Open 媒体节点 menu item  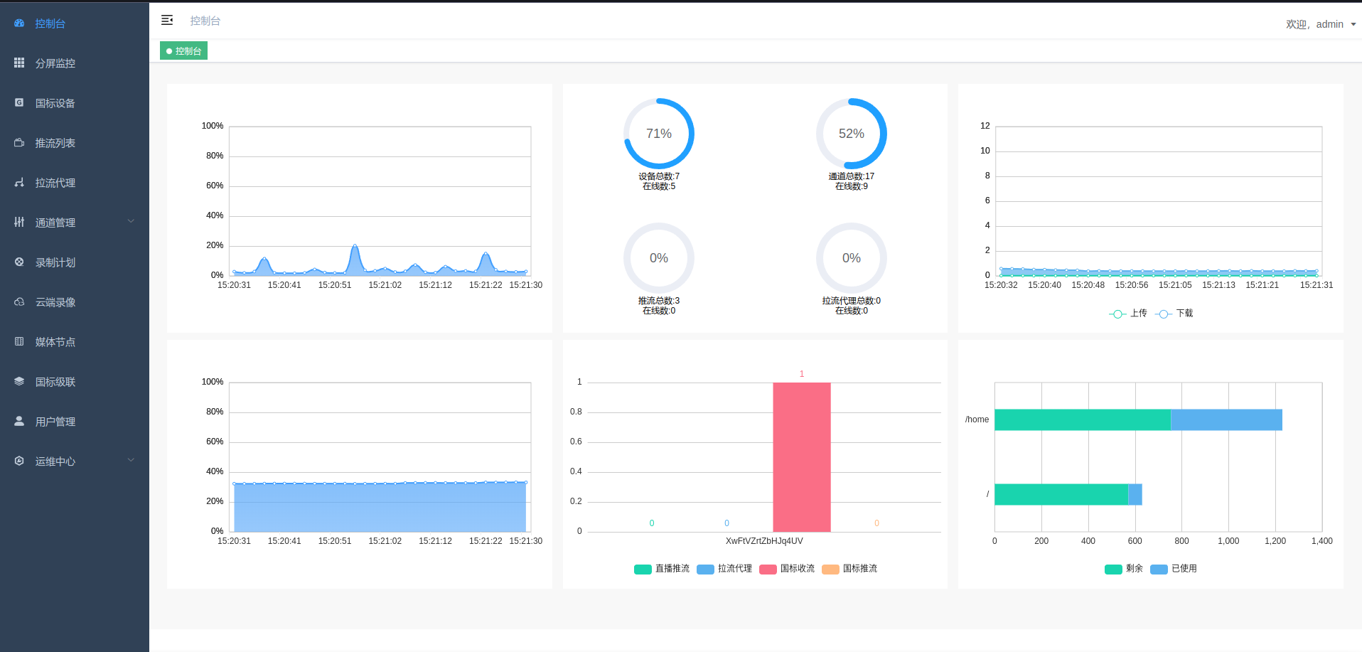(55, 342)
